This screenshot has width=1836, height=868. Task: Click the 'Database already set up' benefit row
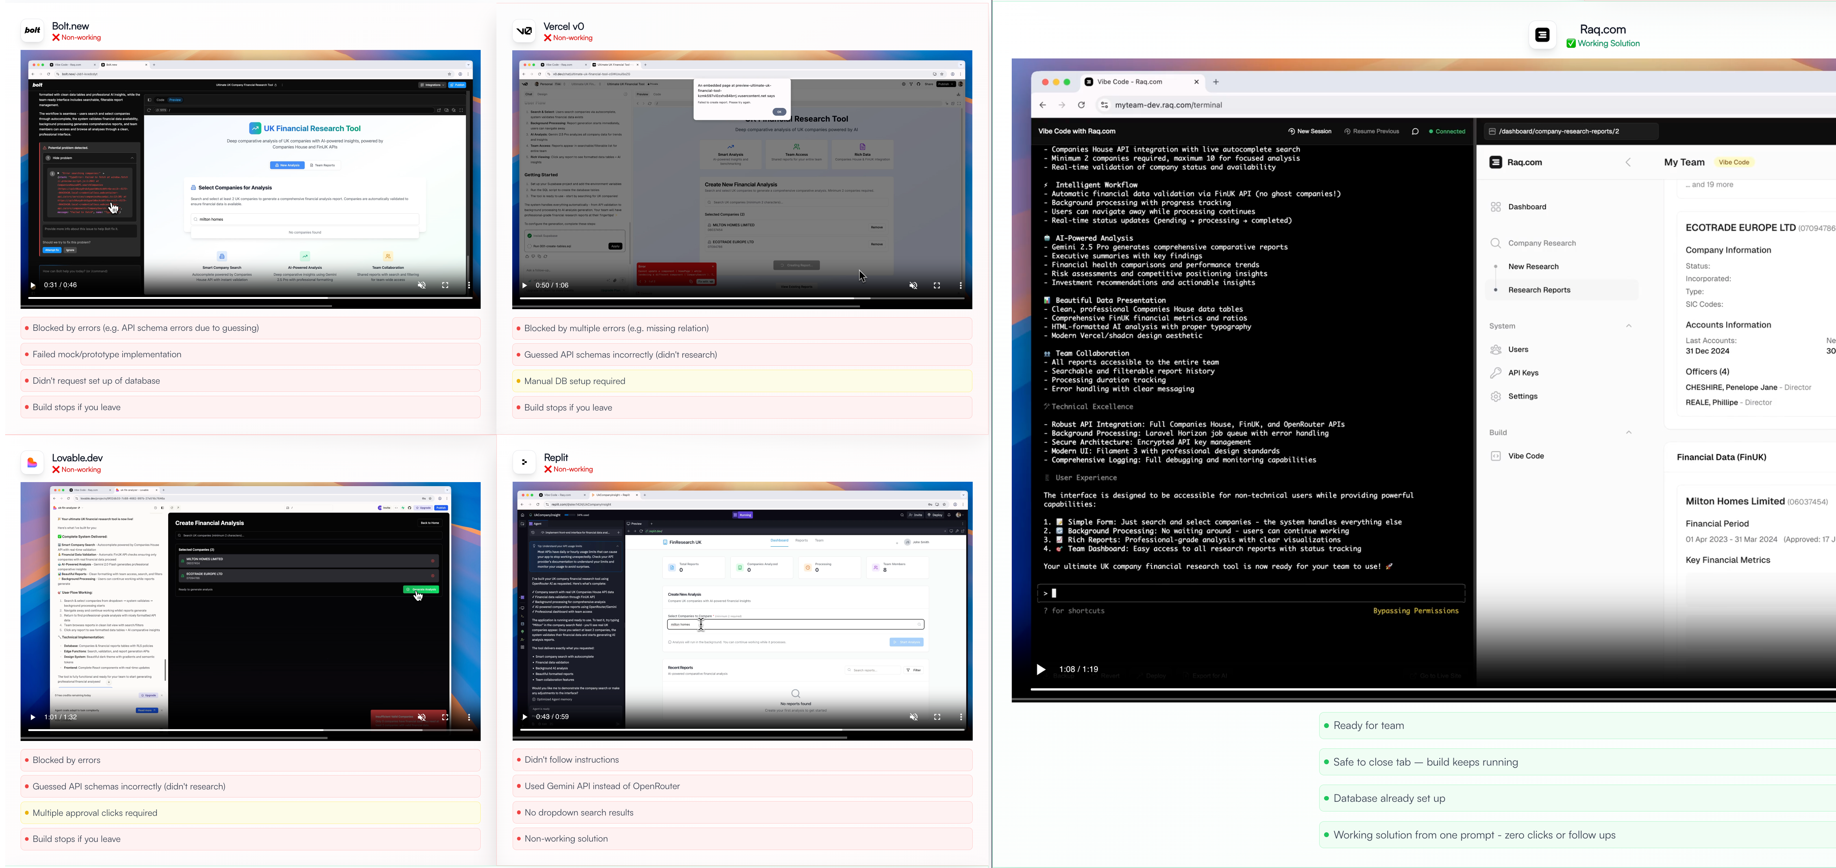1577,799
